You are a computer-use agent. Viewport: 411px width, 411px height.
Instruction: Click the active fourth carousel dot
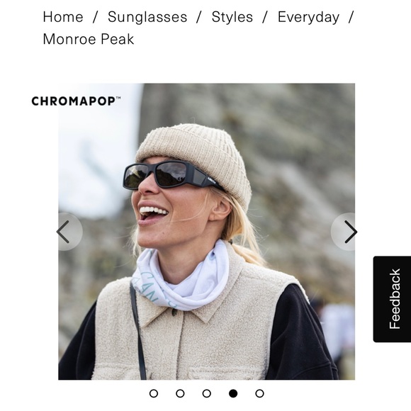tap(233, 393)
